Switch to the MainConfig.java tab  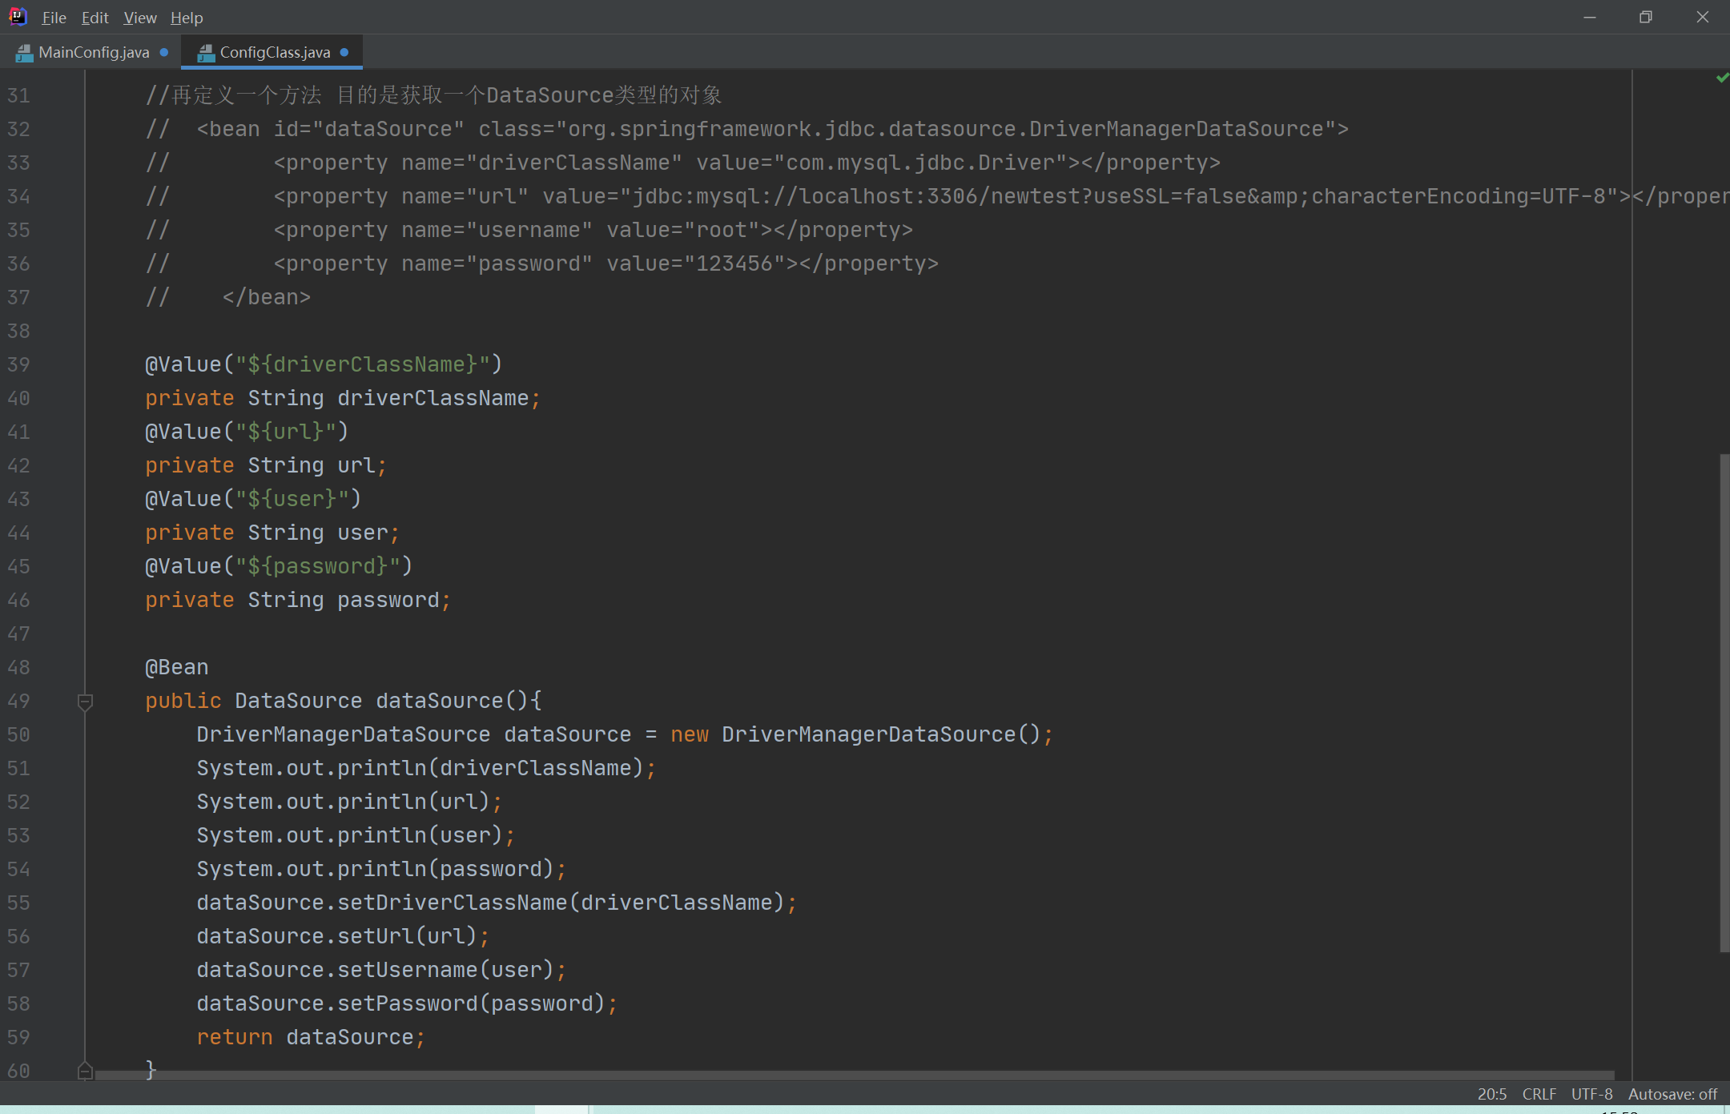tap(94, 52)
